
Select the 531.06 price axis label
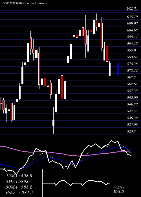[x=132, y=125]
